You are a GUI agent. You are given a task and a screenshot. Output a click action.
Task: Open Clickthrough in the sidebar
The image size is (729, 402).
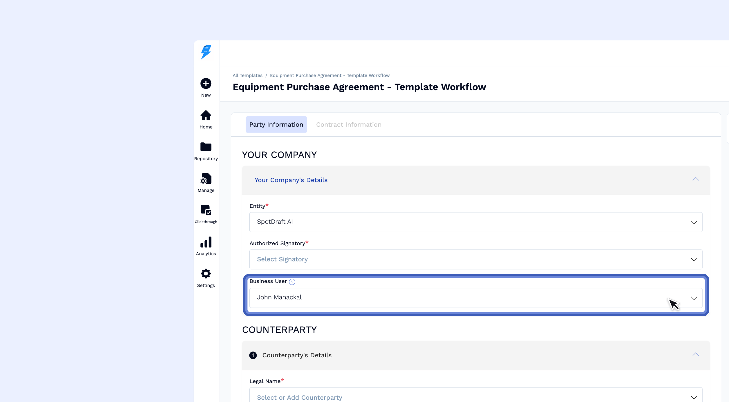(206, 211)
